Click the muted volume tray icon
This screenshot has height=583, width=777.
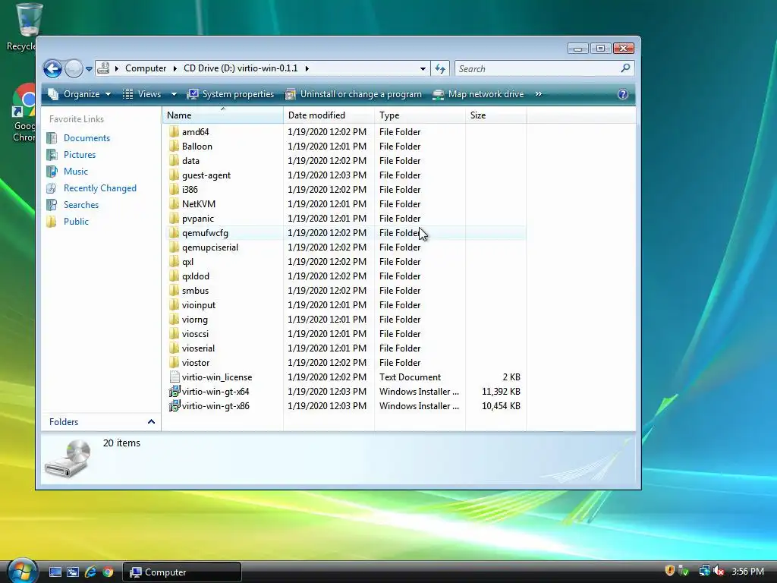point(719,571)
